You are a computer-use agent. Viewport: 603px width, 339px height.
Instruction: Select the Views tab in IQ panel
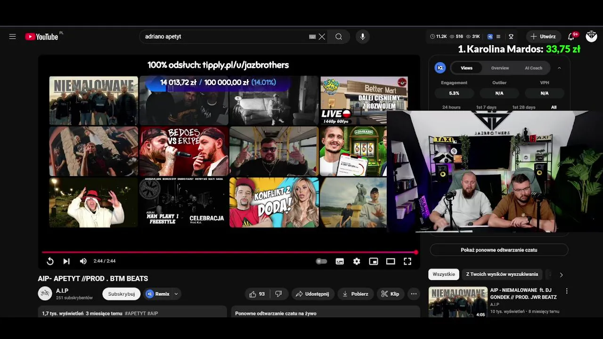(x=466, y=68)
